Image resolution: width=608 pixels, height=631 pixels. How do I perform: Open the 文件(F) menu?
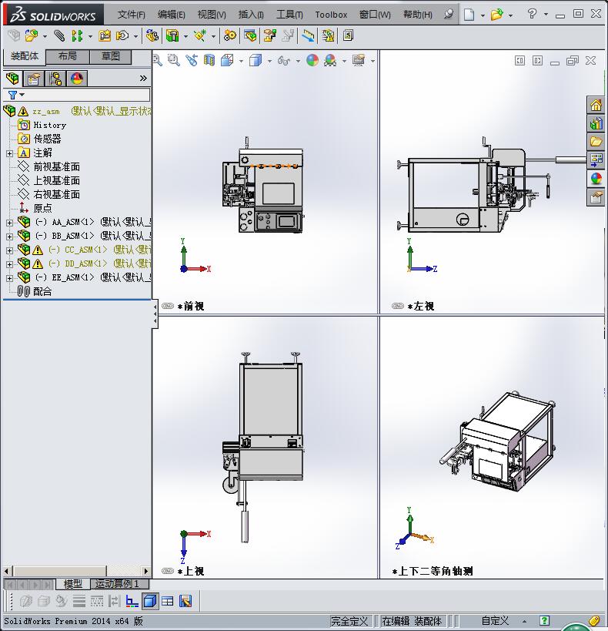point(131,15)
